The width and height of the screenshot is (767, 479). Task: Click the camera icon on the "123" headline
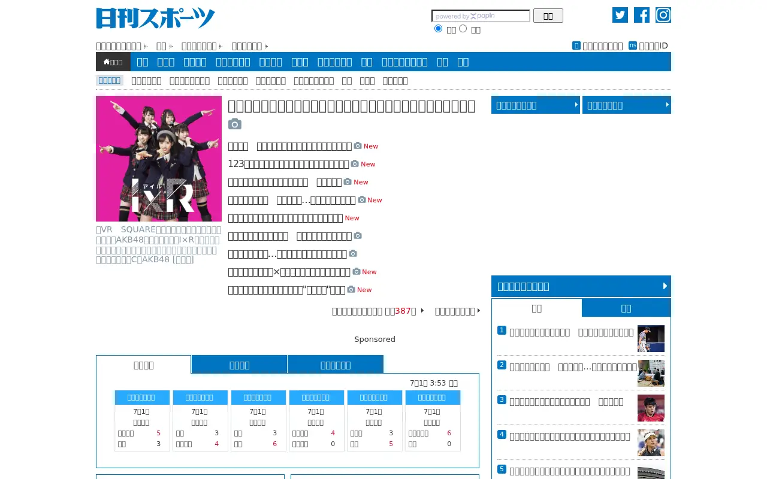pyautogui.click(x=355, y=163)
